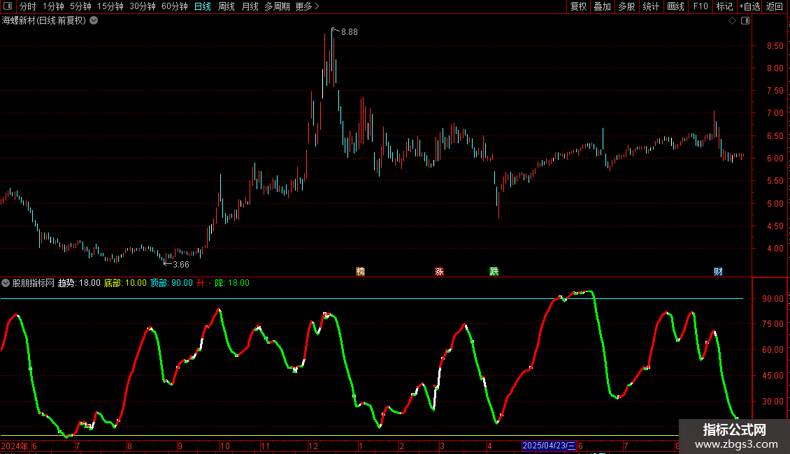The width and height of the screenshot is (790, 454).
Task: Click the 3.66 low price label
Action: [181, 265]
